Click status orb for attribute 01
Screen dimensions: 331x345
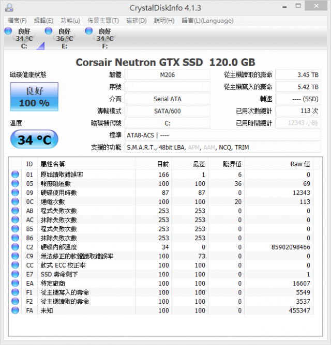point(15,174)
